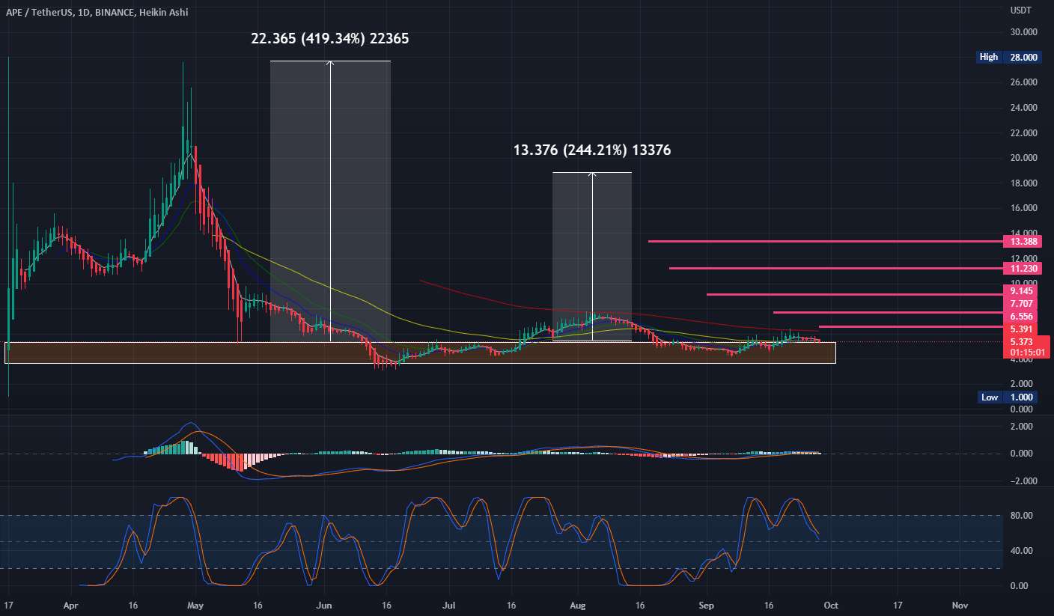Select the High 28.000 price label
The width and height of the screenshot is (1054, 616).
(x=1008, y=57)
